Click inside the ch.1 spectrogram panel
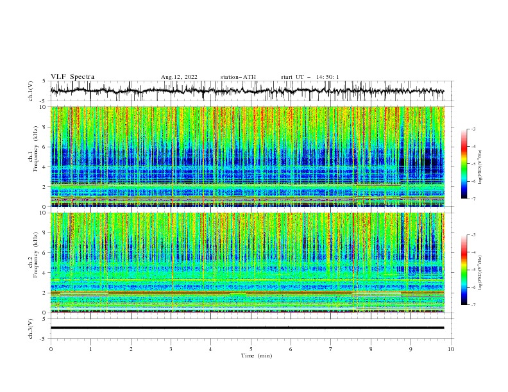This screenshot has width=508, height=392. tap(247, 156)
